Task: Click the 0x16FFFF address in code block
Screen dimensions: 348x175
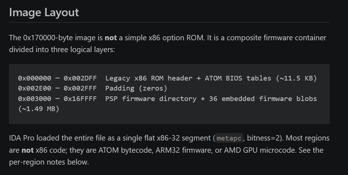Action: point(80,98)
